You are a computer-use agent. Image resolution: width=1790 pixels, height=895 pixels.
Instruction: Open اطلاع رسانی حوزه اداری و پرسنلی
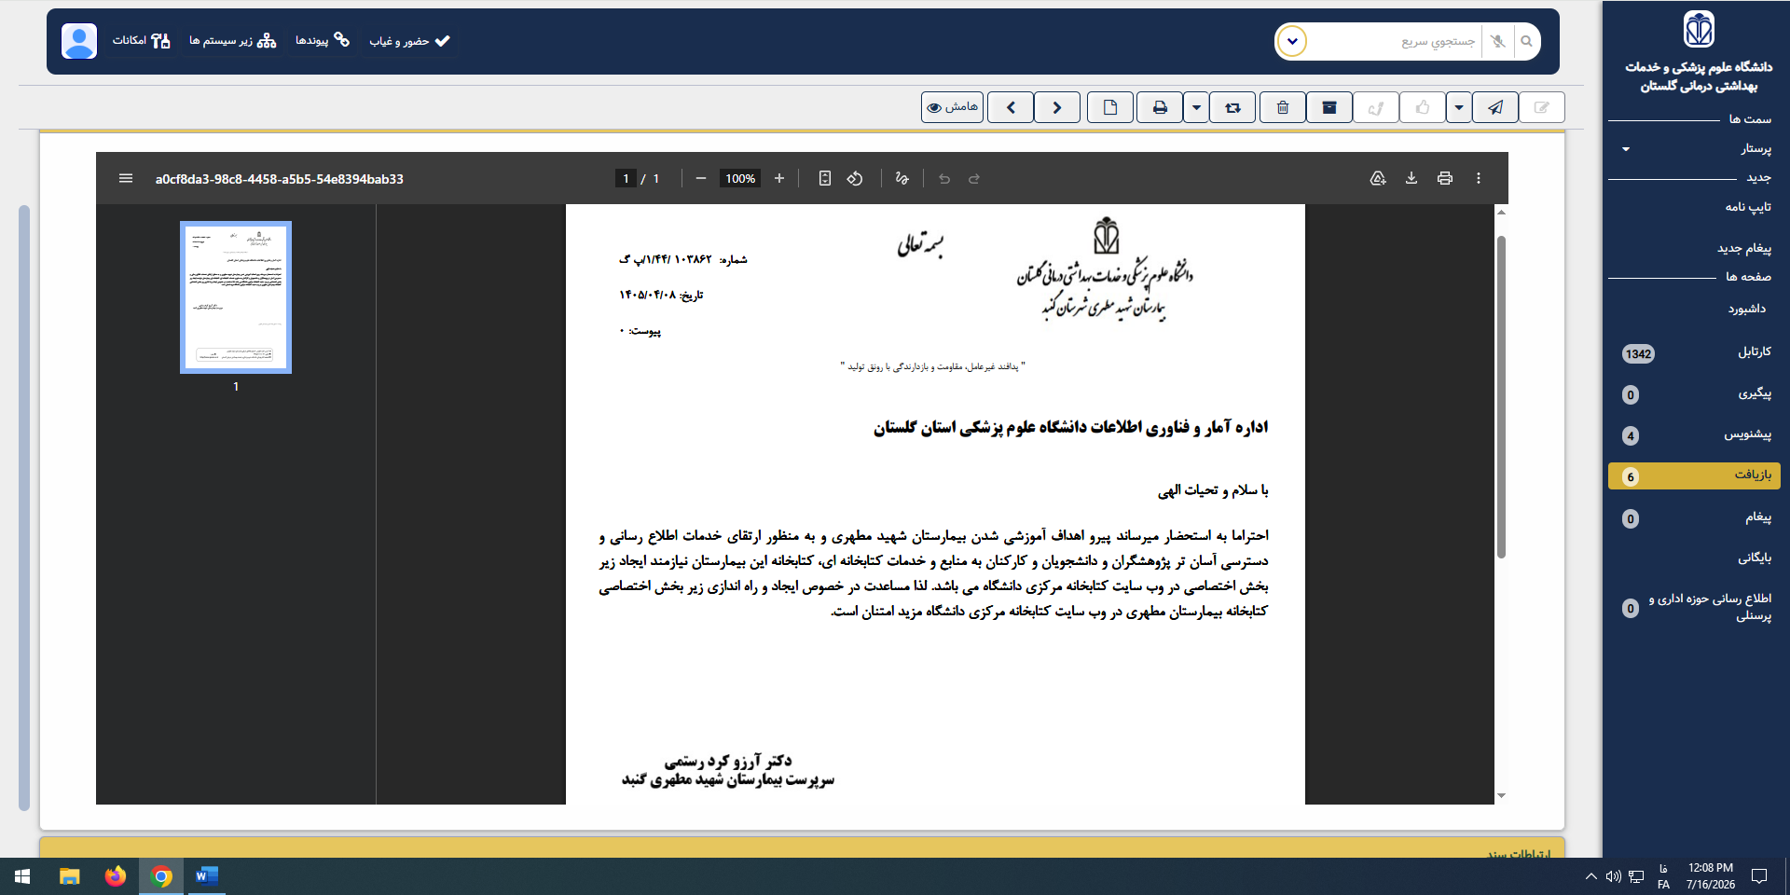pos(1697,607)
